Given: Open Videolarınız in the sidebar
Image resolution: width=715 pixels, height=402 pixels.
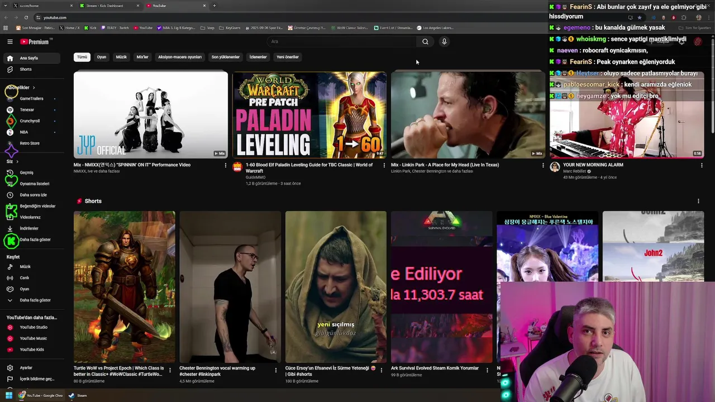Looking at the screenshot, I should [x=32, y=217].
